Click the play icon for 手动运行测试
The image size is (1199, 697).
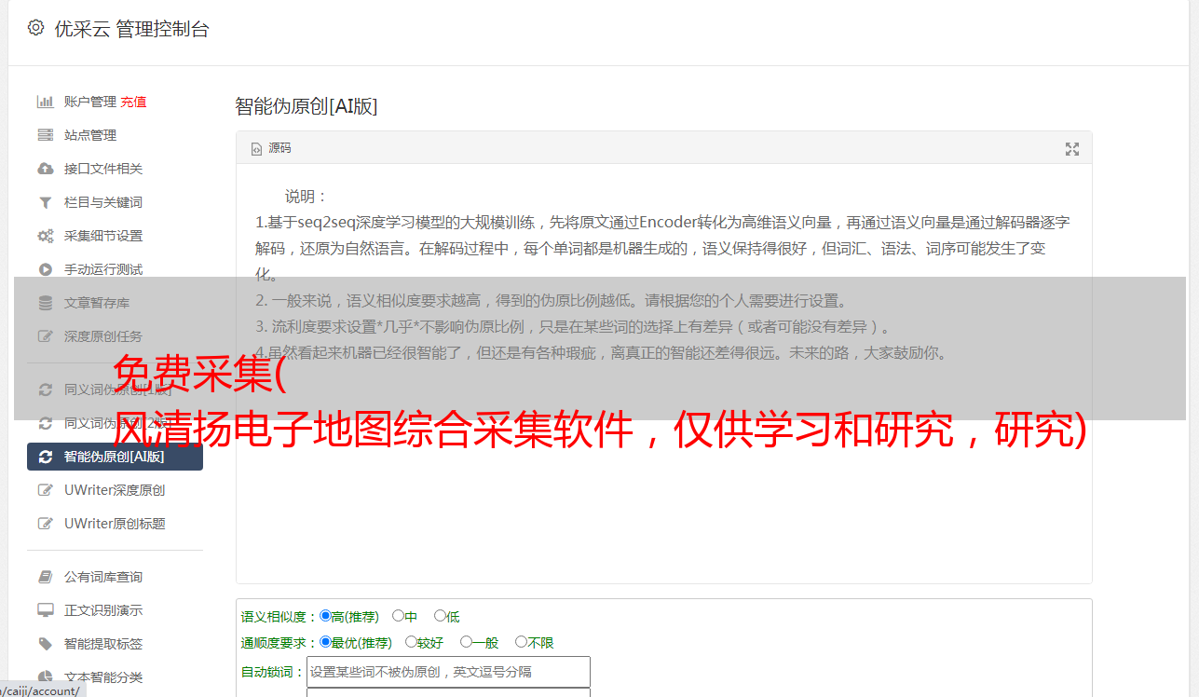(45, 269)
